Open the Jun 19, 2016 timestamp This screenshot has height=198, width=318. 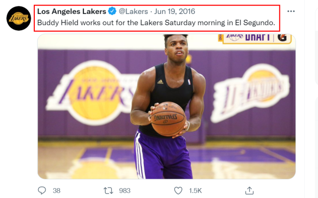point(175,11)
